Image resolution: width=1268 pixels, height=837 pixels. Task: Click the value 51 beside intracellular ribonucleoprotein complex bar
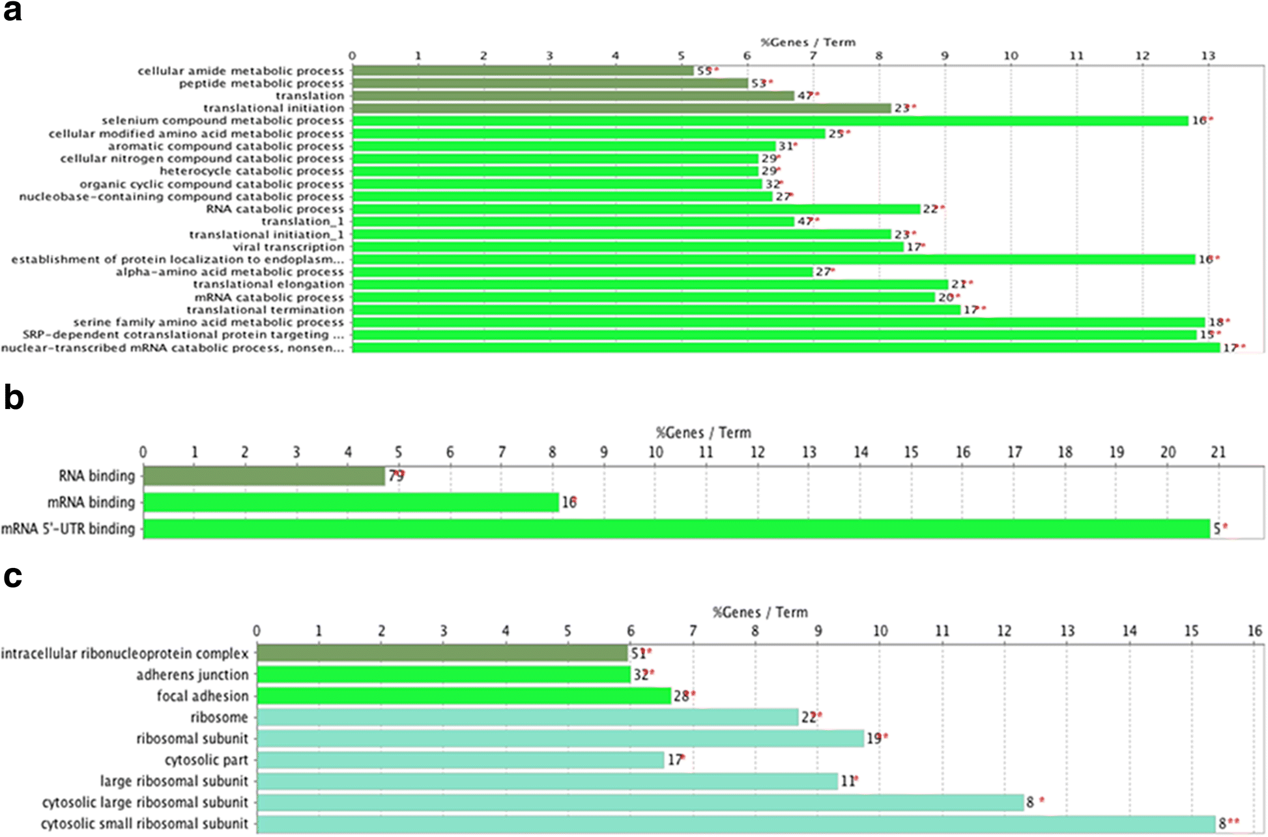coord(639,653)
